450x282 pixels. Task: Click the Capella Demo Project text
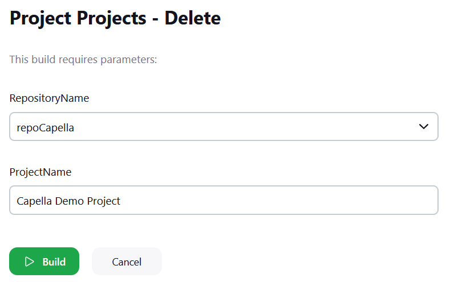click(x=68, y=201)
